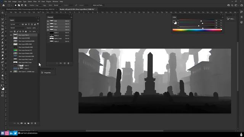The width and height of the screenshot is (244, 137).
Task: Load channel as selection in Channels panel
Action: (x=57, y=63)
